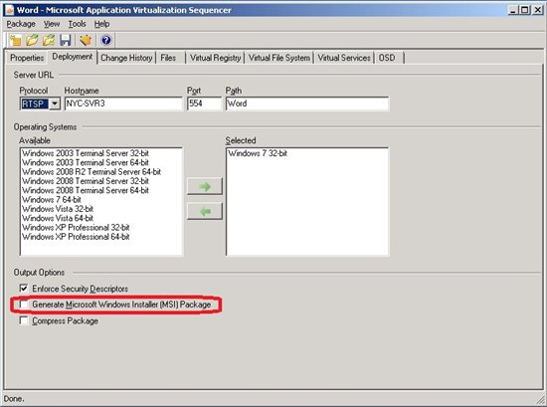
Task: Go to the Virtual Registry tab
Action: (x=215, y=58)
